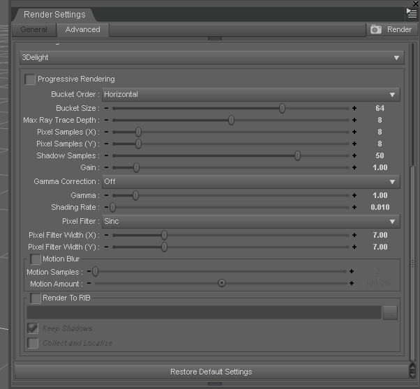Enable the Motion Blur checkbox
Screen dimensions: 420x389
[x=36, y=259]
